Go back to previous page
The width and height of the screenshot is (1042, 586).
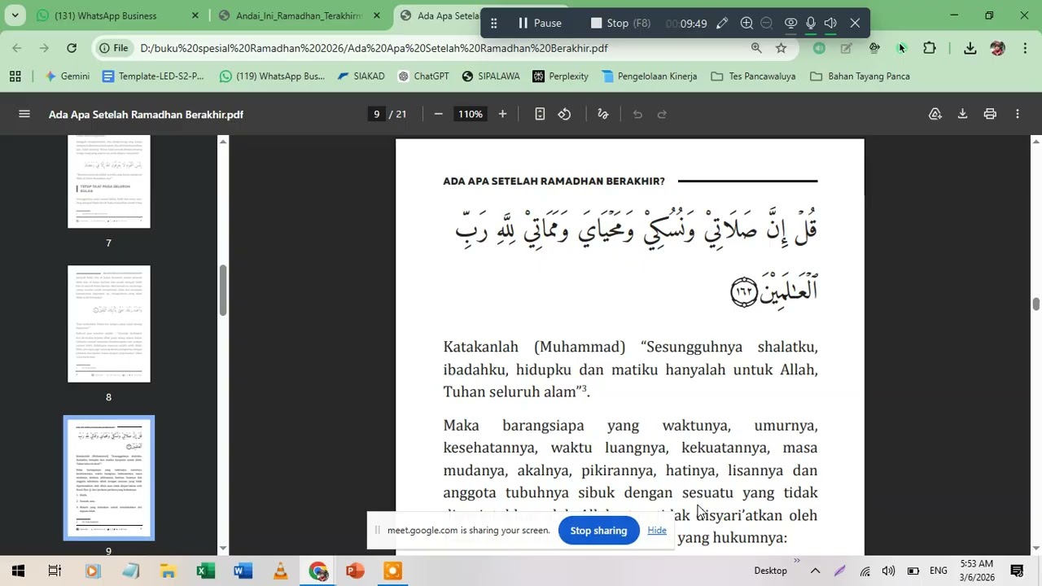(17, 48)
